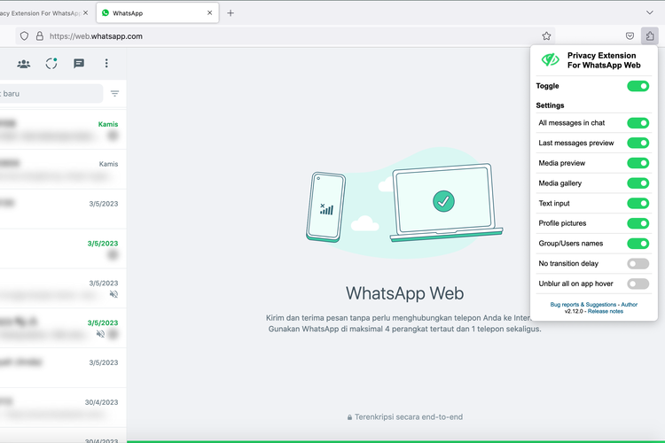Viewport: 665px width, 443px height.
Task: Open the WhatsApp Communities icon
Action: click(x=24, y=64)
